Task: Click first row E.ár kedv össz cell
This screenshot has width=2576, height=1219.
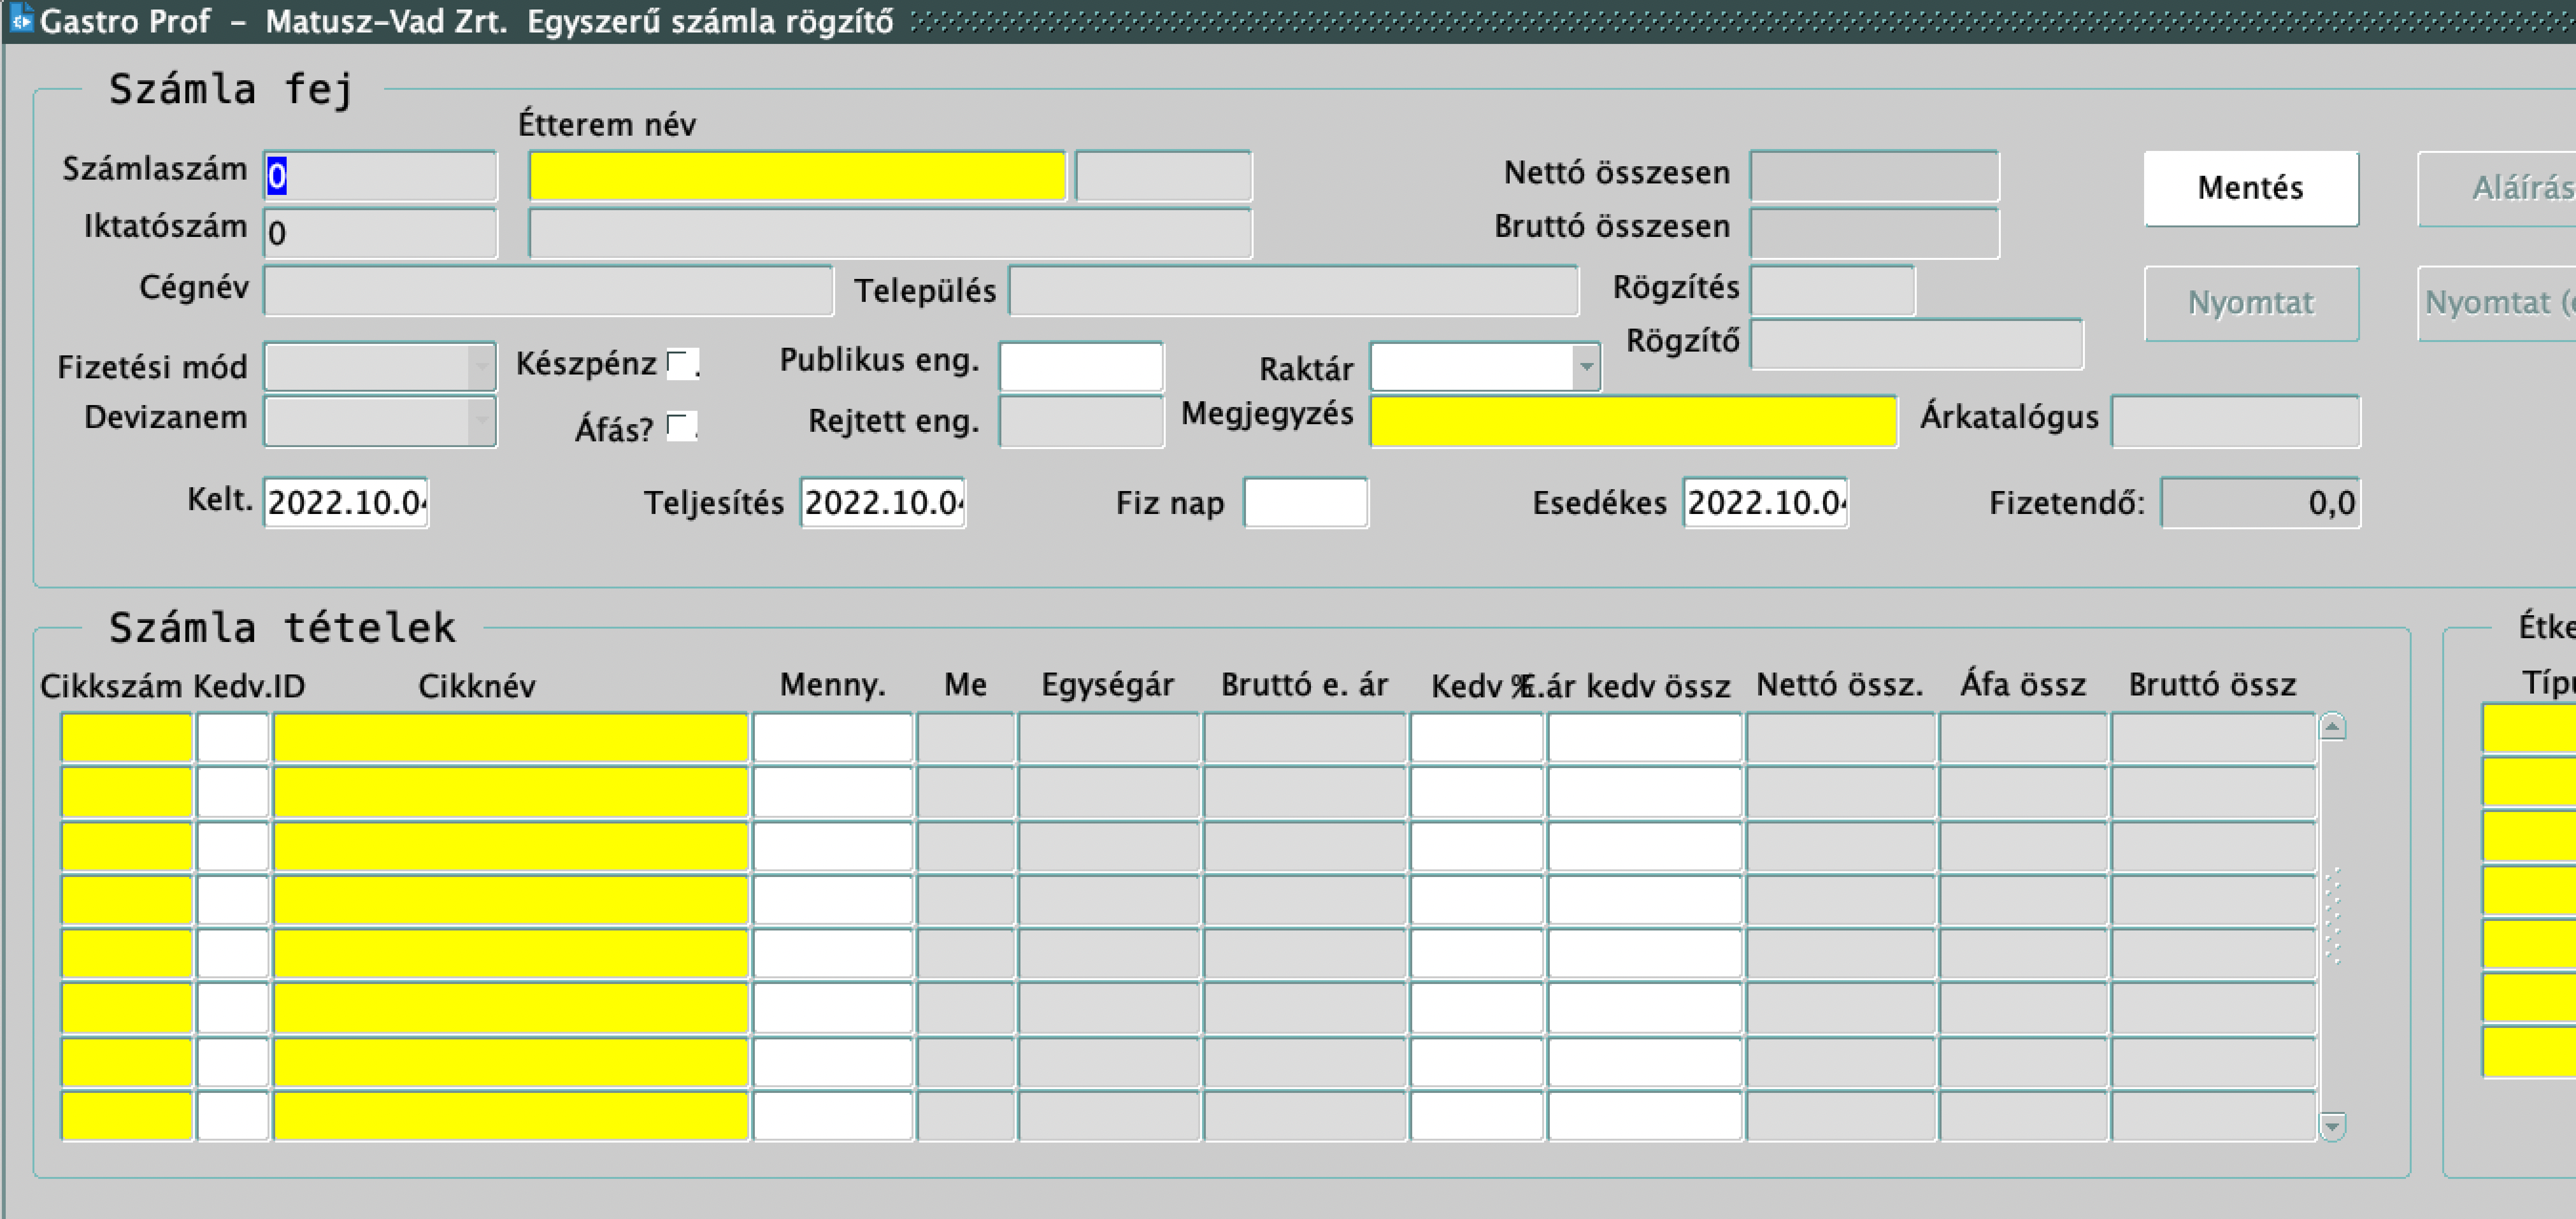Action: (x=1644, y=738)
